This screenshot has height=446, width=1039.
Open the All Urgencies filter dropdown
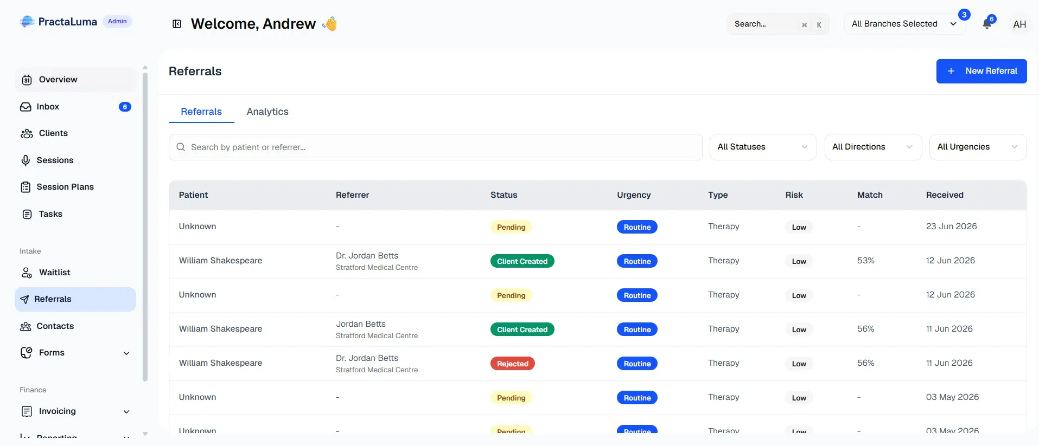[x=978, y=147]
